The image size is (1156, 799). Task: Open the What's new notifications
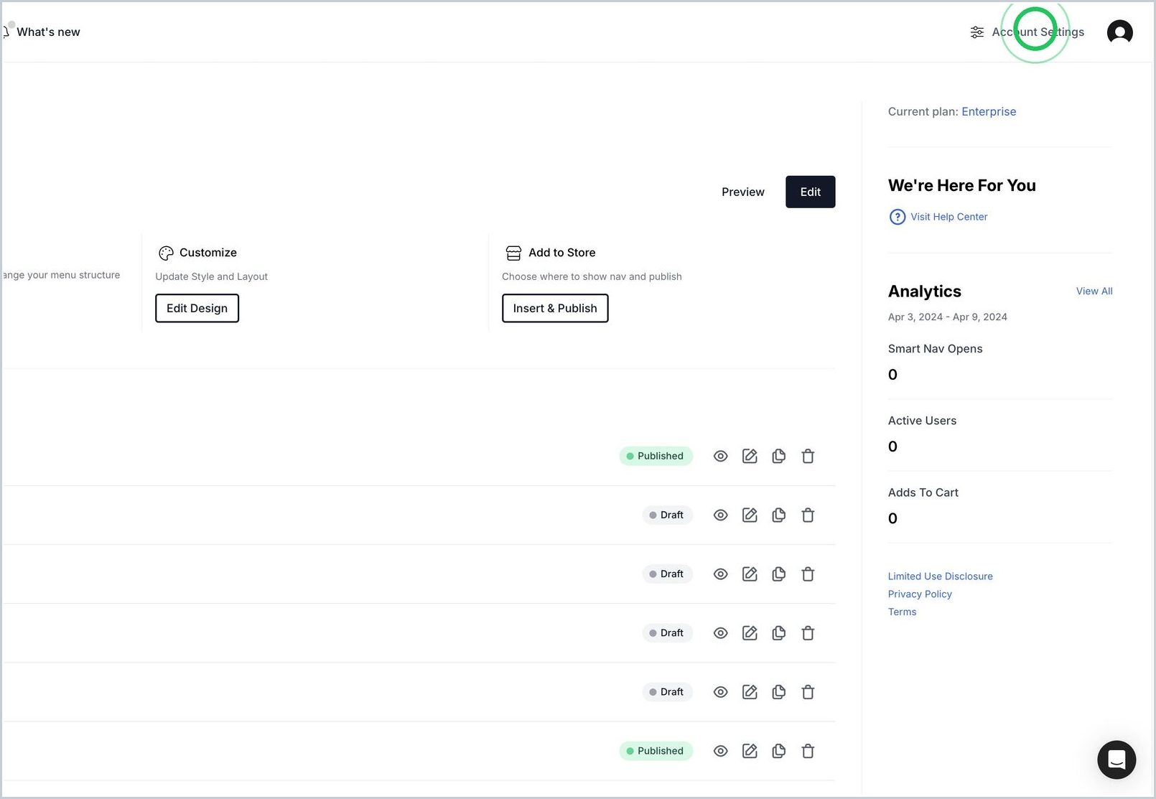coord(41,32)
